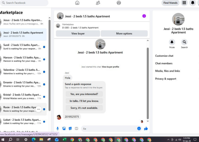
Task: Open Groups icon in top navigation
Action: 119,3
